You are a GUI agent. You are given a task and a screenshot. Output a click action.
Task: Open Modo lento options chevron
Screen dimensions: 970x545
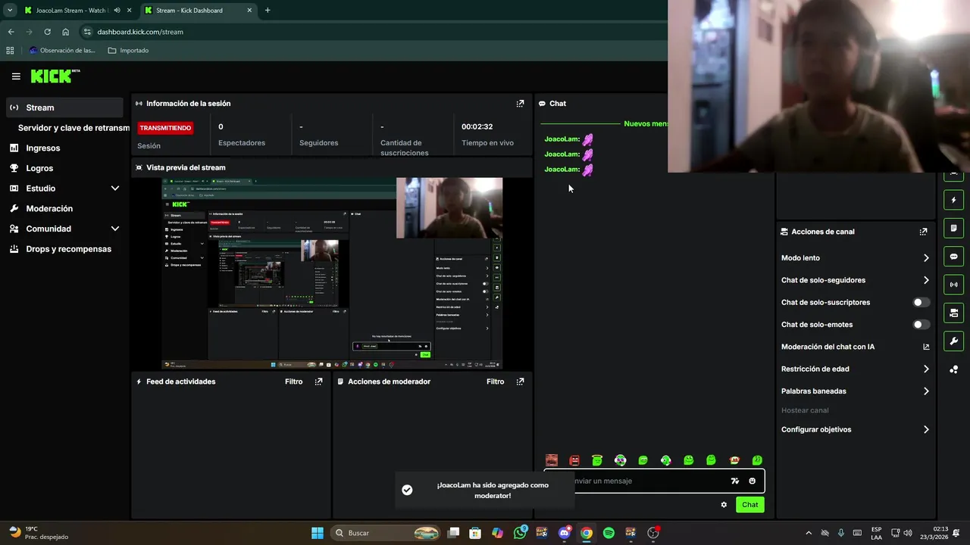[x=926, y=258]
